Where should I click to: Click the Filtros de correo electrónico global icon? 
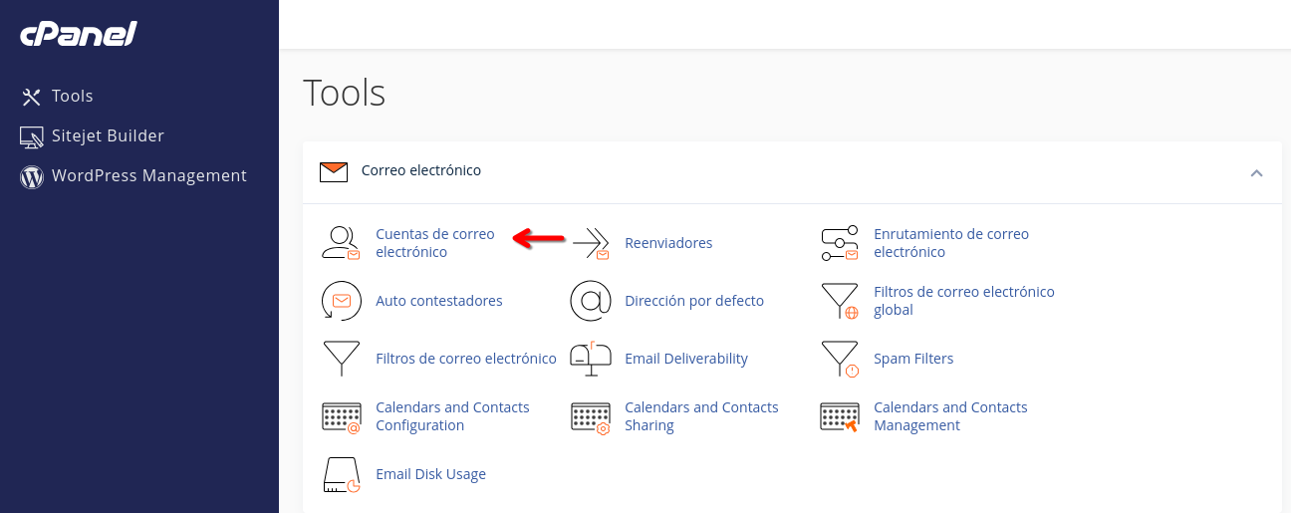pyautogui.click(x=839, y=301)
